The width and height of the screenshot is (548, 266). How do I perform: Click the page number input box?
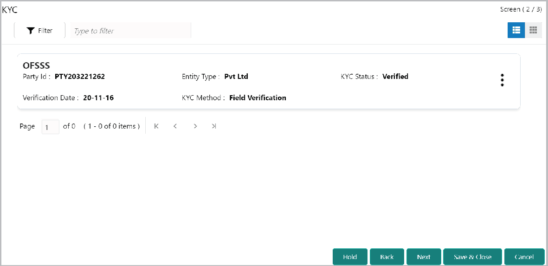coord(50,127)
